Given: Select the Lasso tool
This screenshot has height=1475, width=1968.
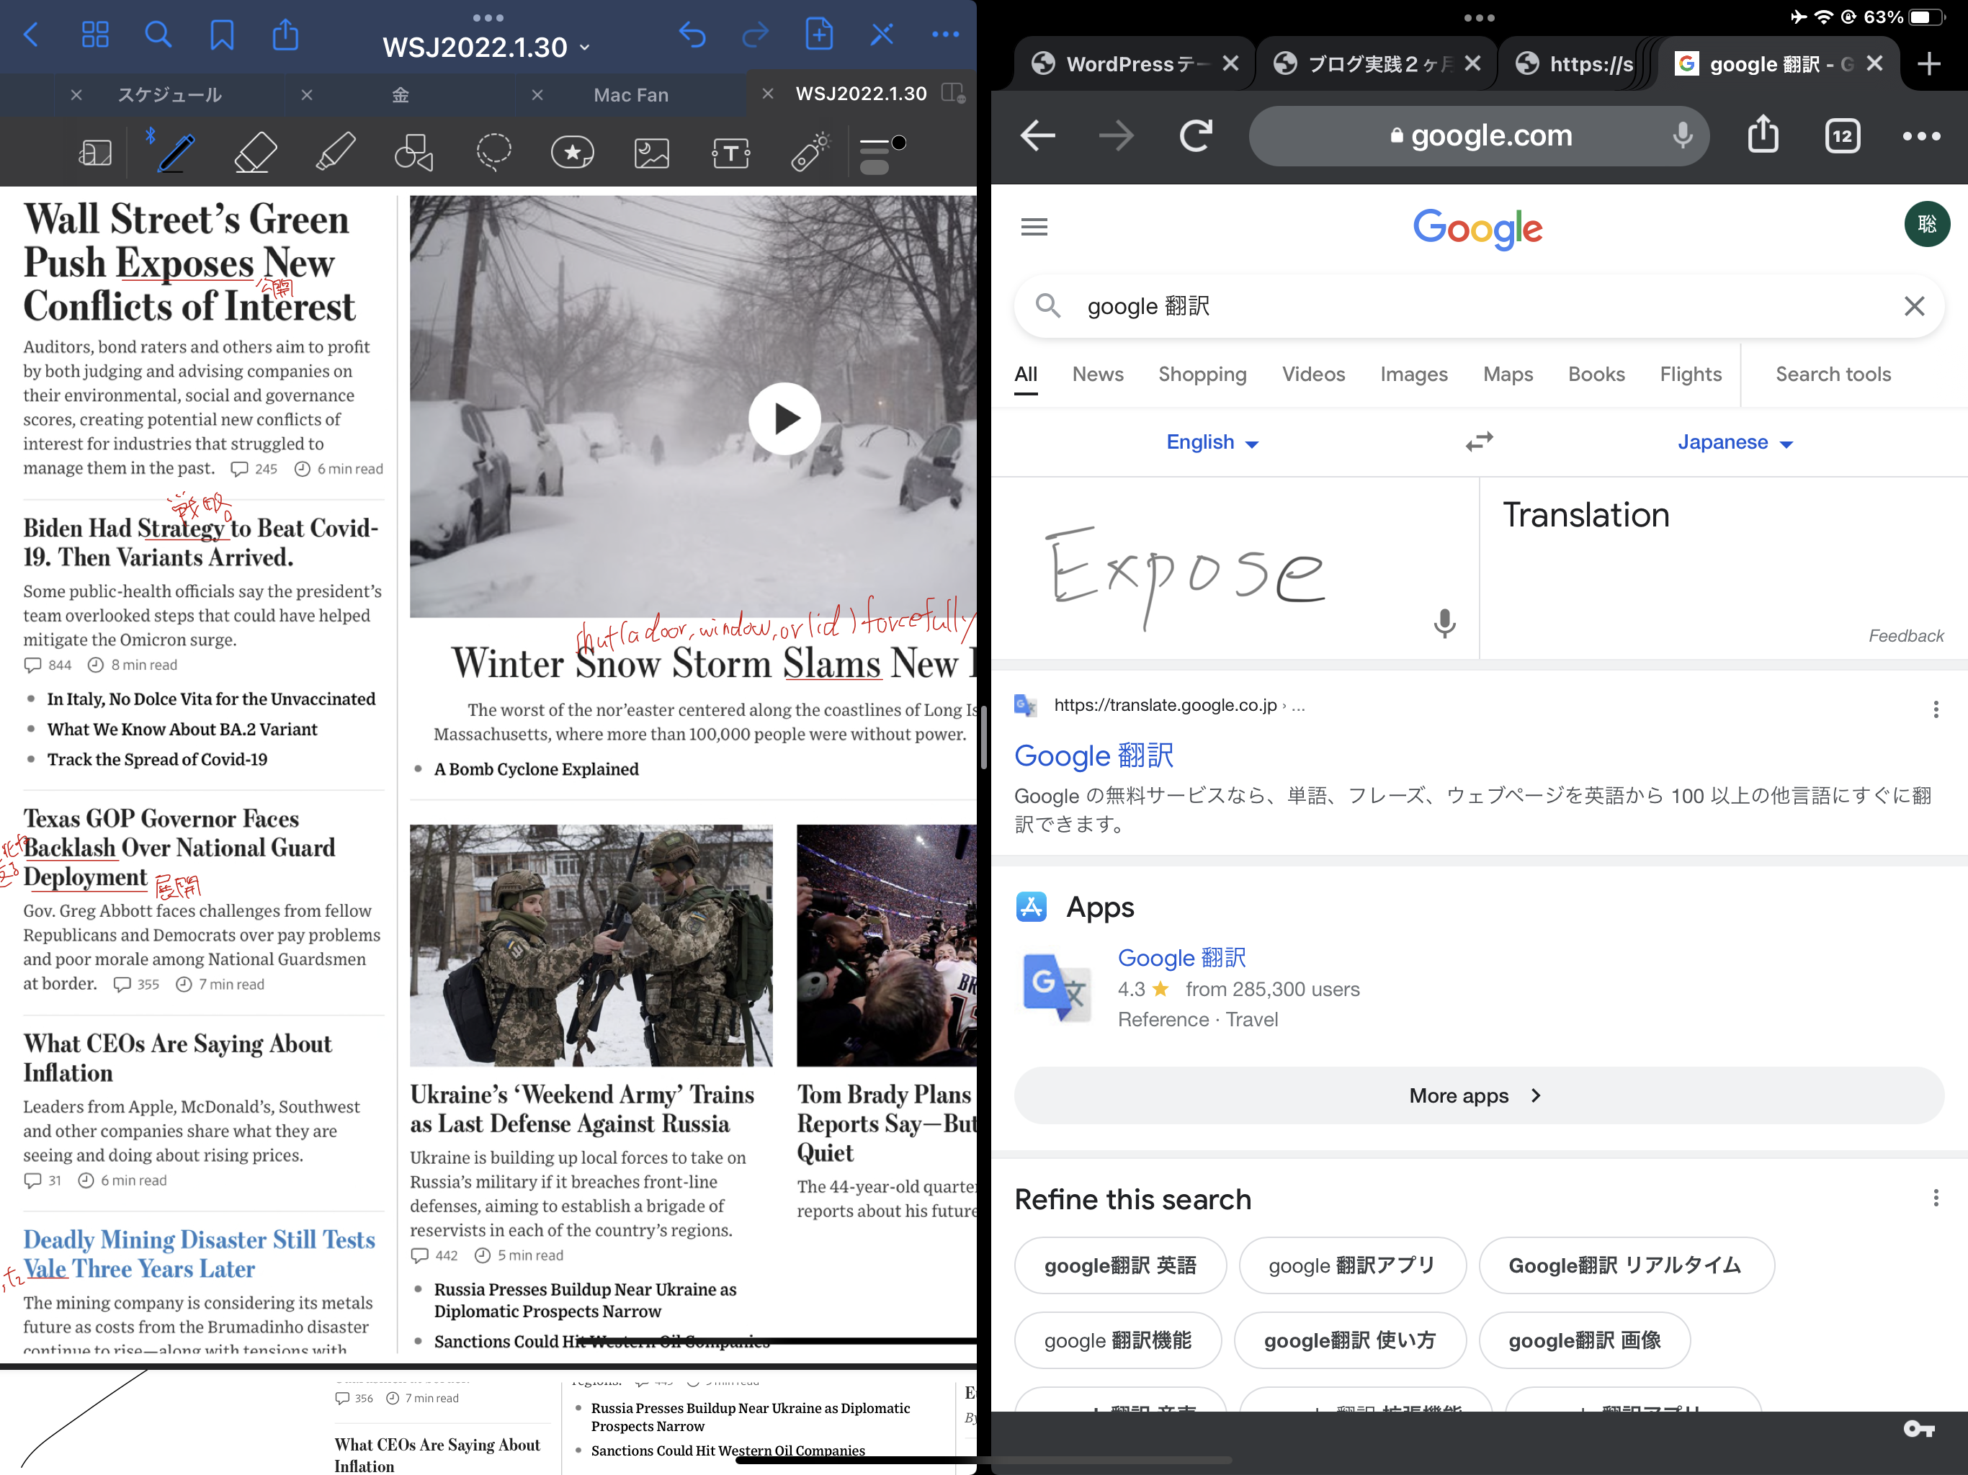Looking at the screenshot, I should (x=493, y=153).
